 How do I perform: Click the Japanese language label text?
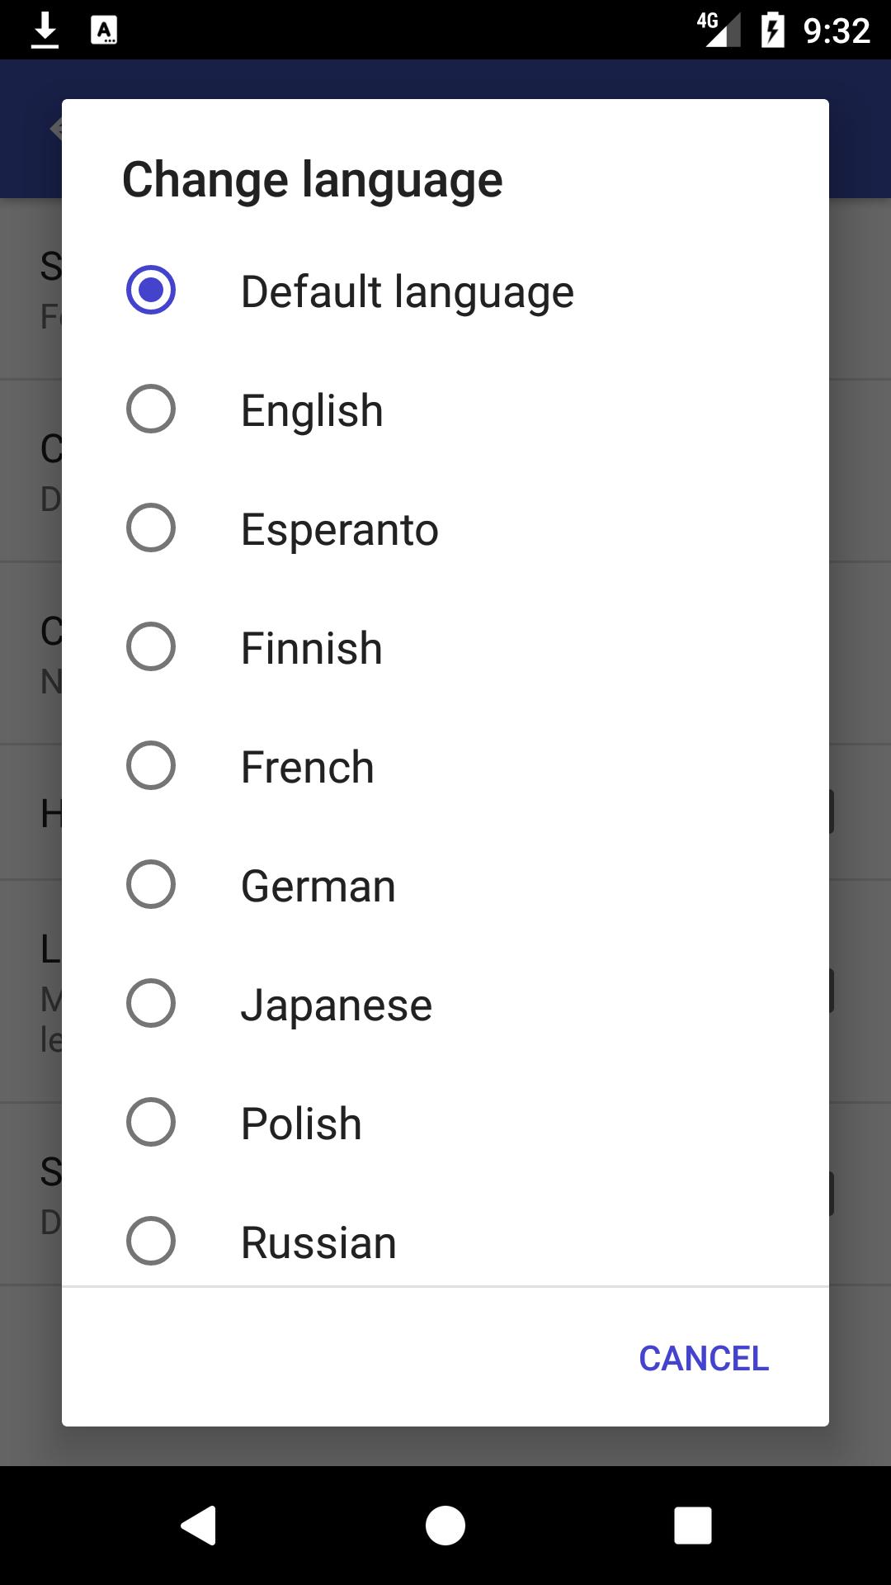(337, 1005)
